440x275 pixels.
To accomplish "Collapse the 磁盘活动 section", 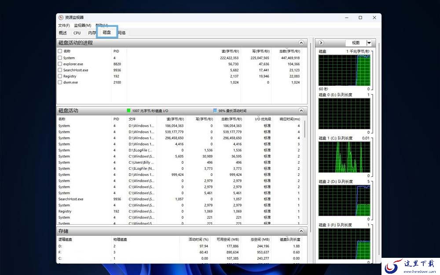I will (x=301, y=110).
